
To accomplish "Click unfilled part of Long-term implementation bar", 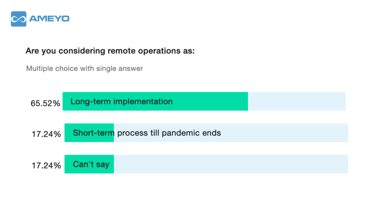I will (297, 101).
